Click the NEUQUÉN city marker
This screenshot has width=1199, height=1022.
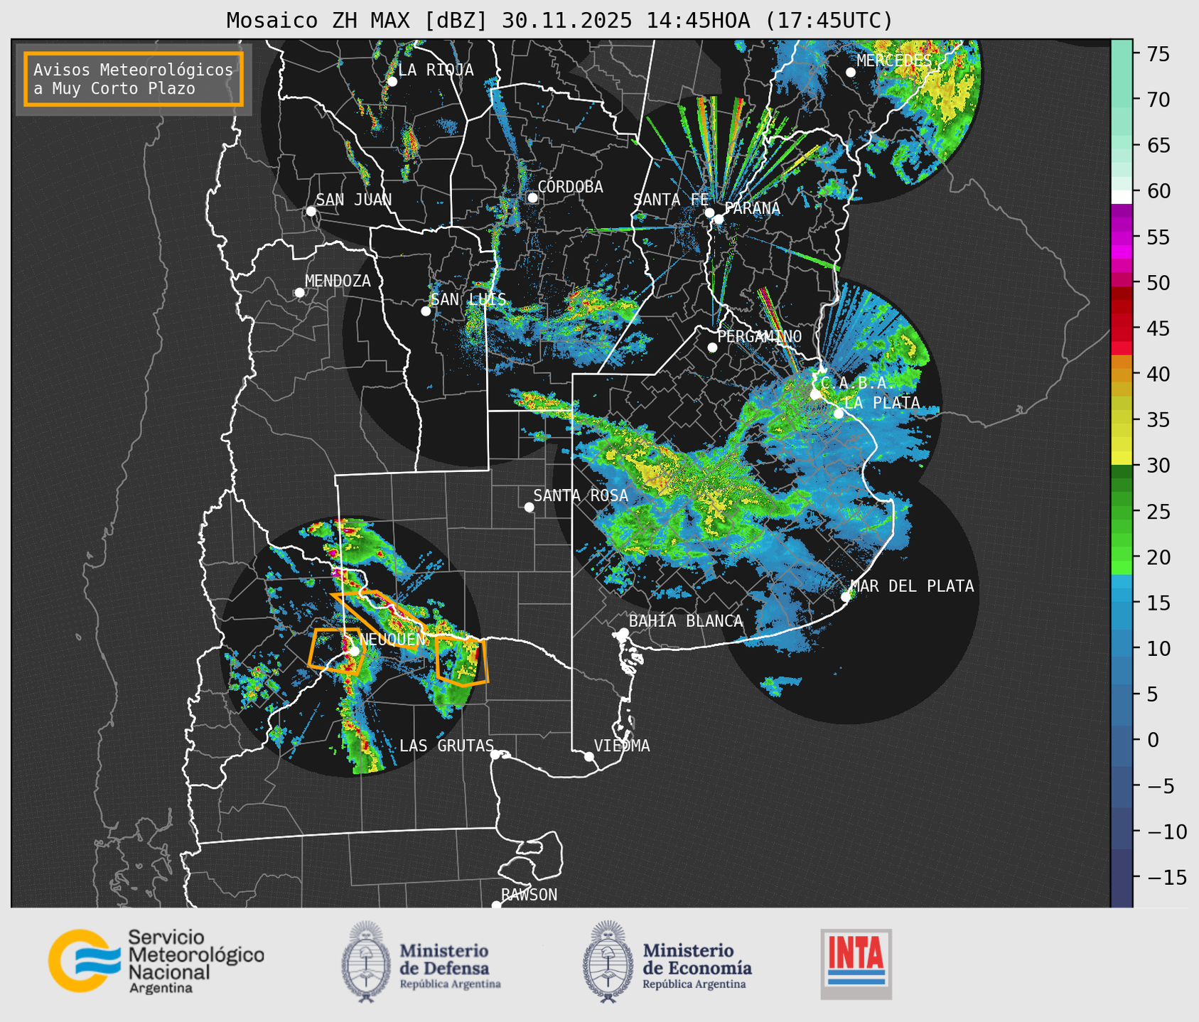[354, 651]
